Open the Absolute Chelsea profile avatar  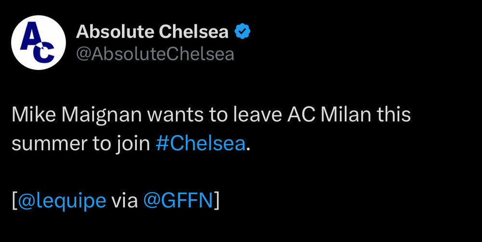(39, 42)
